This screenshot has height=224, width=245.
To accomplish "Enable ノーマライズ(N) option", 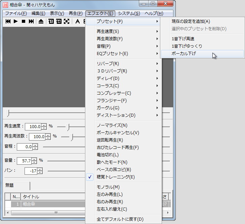I will [x=124, y=125].
